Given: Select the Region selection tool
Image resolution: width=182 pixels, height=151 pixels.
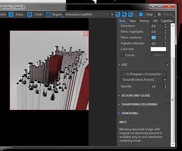Looking at the screenshot, I should (x=48, y=14).
